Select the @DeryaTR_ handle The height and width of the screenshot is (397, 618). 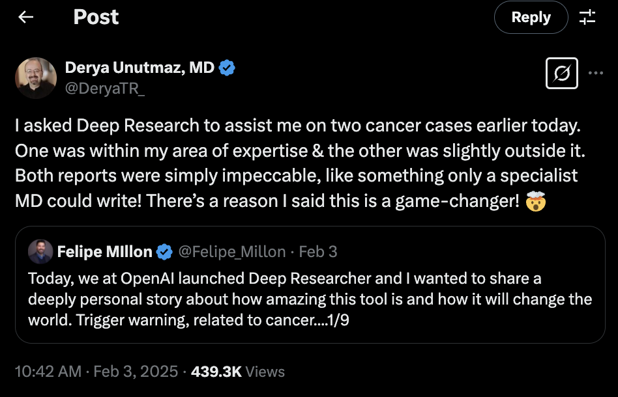point(105,89)
